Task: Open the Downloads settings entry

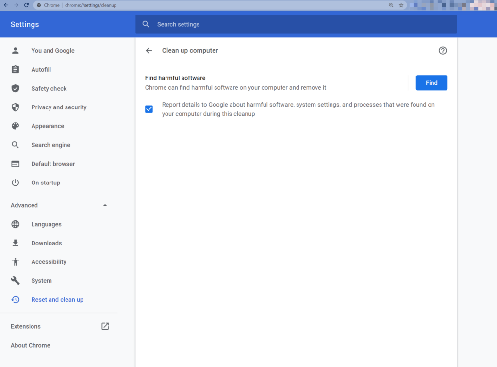Action: (46, 243)
